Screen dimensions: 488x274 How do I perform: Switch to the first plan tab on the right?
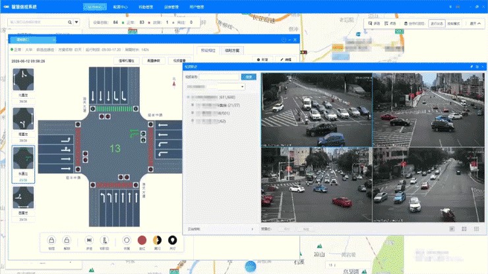(208, 50)
